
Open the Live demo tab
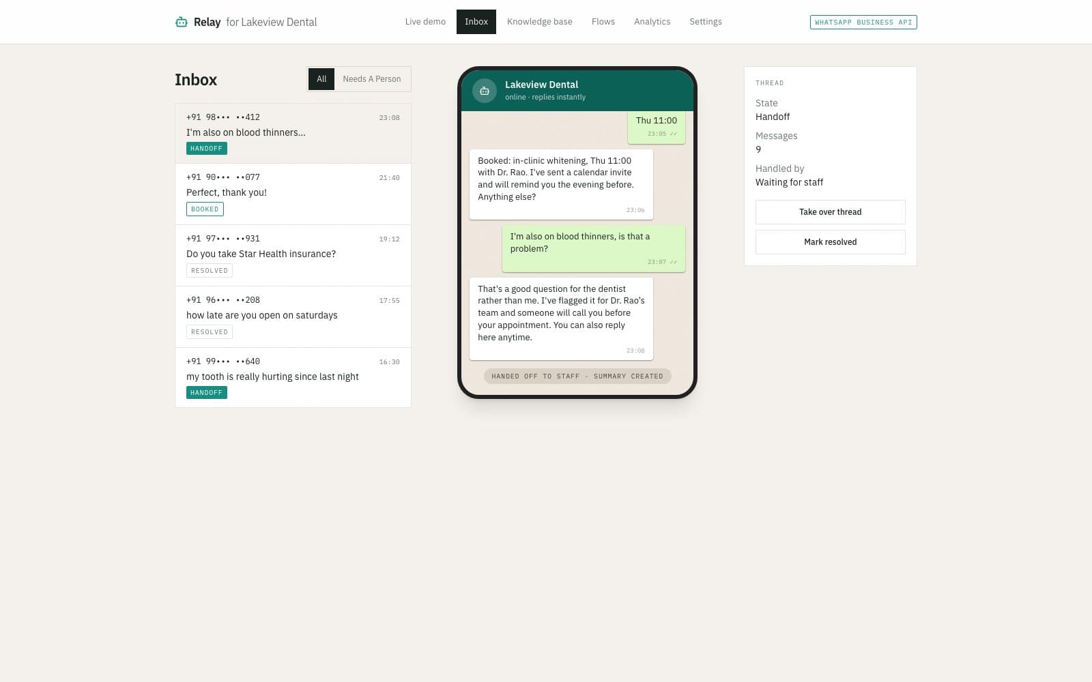pos(425,22)
